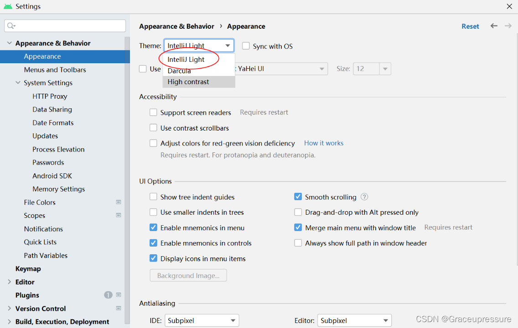This screenshot has height=328, width=518.
Task: Click the project-level icon beside Scopes
Action: [119, 215]
